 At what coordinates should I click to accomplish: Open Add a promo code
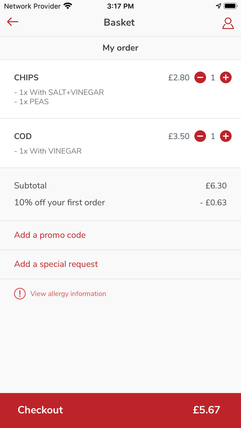pos(50,235)
